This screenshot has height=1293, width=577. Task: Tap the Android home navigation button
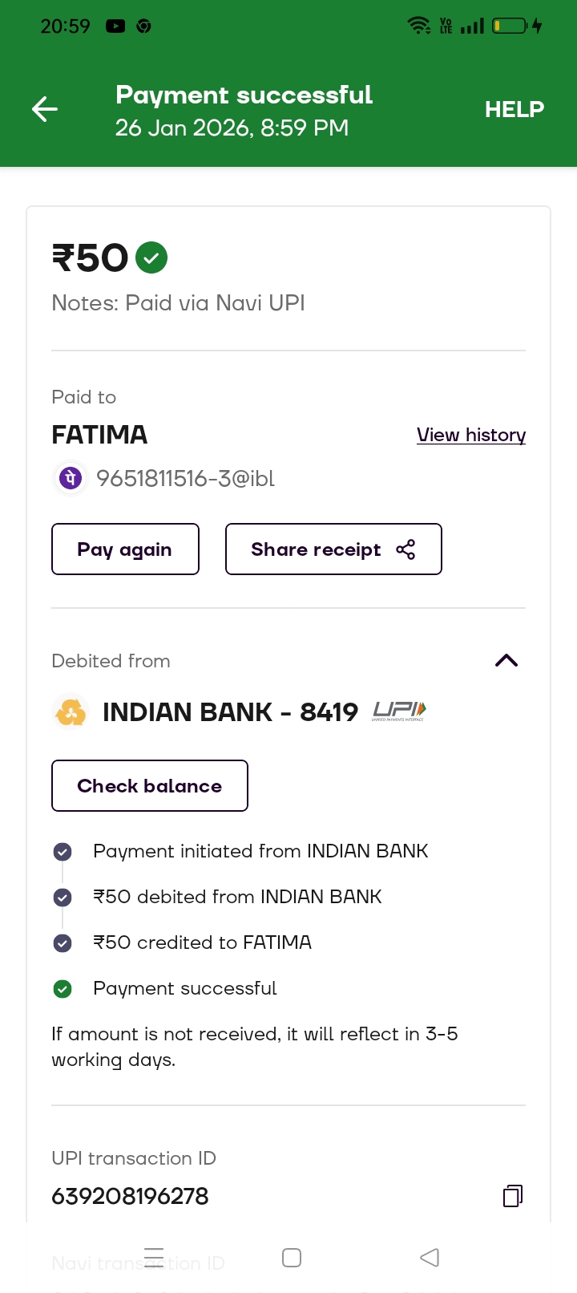pyautogui.click(x=292, y=1257)
